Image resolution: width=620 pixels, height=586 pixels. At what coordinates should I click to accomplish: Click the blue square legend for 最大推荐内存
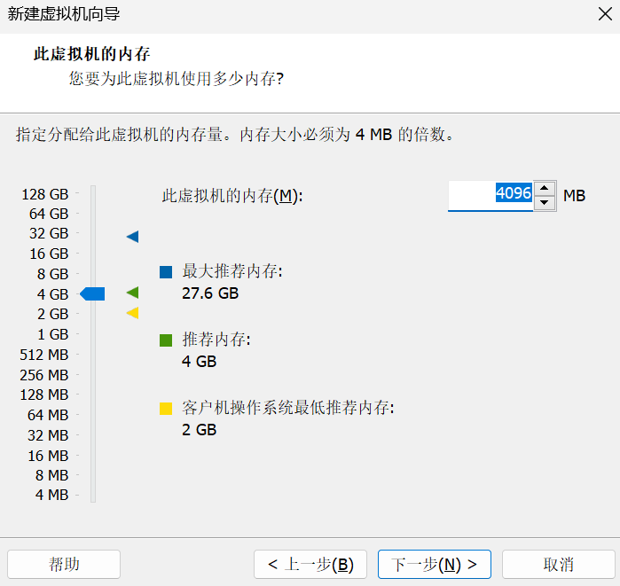[x=166, y=272]
